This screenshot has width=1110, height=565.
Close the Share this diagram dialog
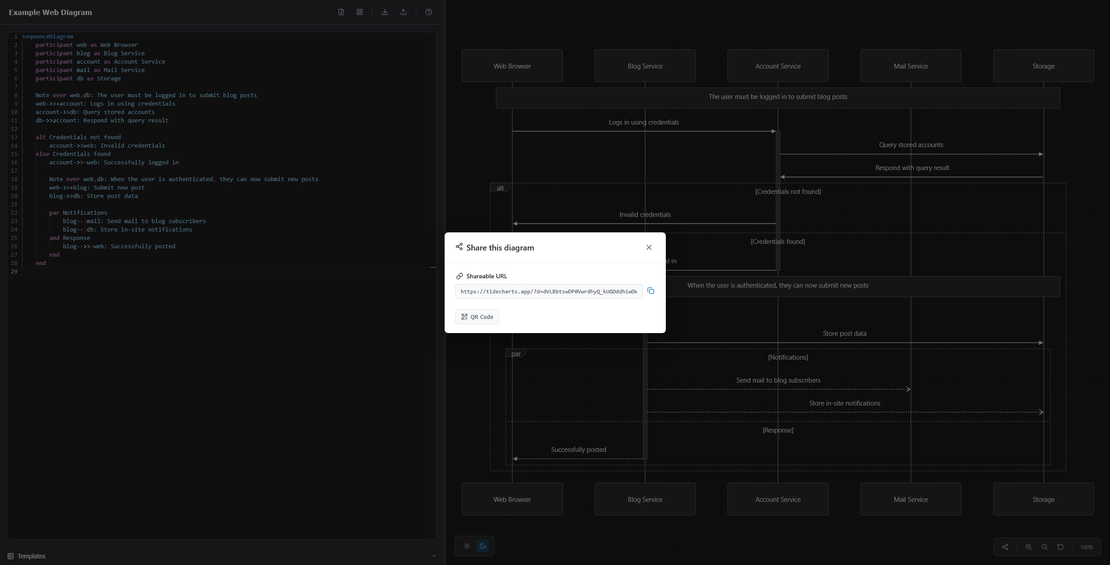click(x=649, y=247)
